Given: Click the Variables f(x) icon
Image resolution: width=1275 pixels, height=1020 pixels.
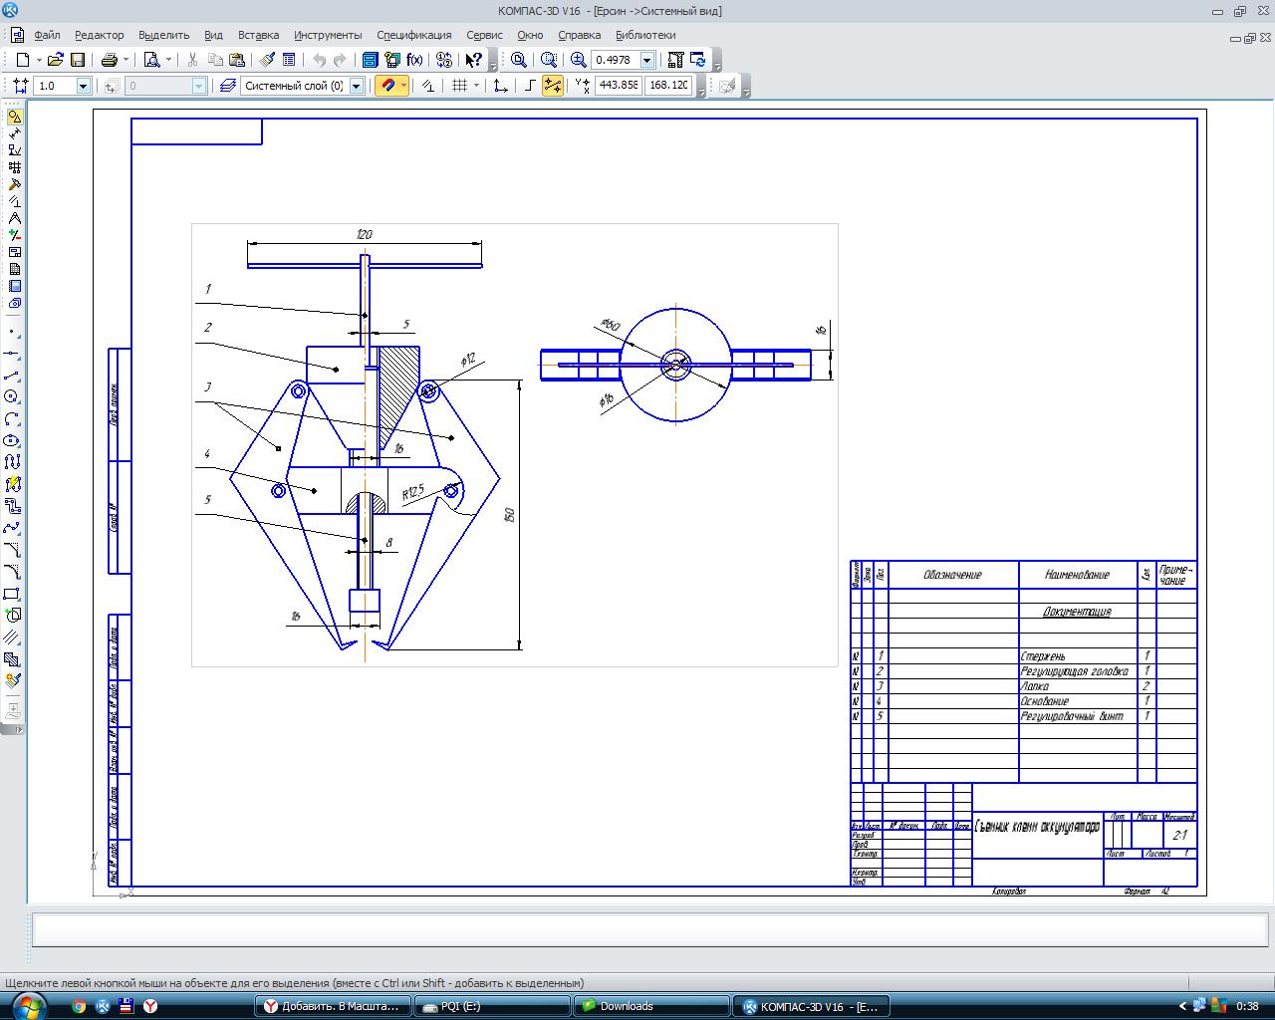Looking at the screenshot, I should coord(414,60).
